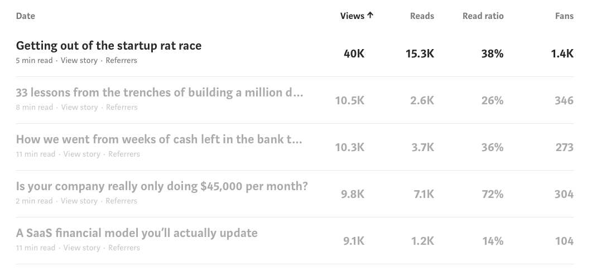Open "A SaaS financial model" story
The height and width of the screenshot is (271, 592).
pyautogui.click(x=137, y=233)
